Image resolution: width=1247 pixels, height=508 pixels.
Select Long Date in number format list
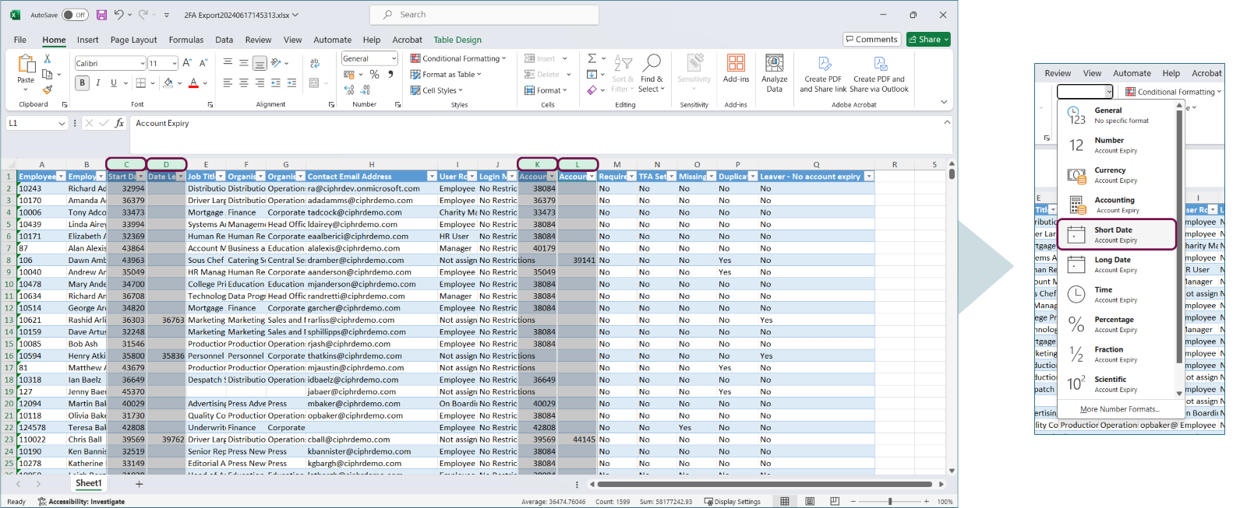(1116, 265)
